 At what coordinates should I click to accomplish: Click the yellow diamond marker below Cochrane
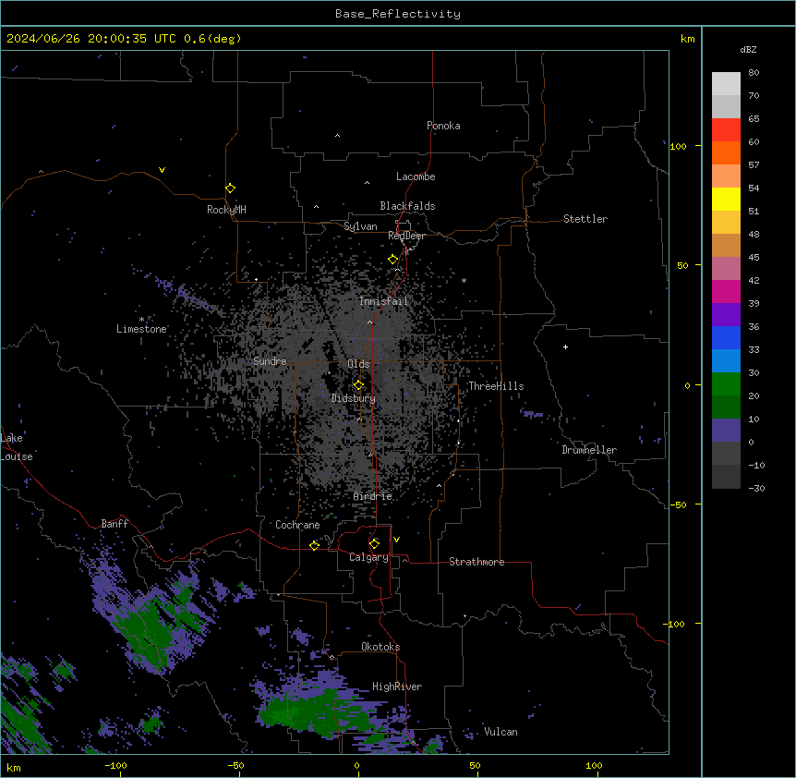314,545
